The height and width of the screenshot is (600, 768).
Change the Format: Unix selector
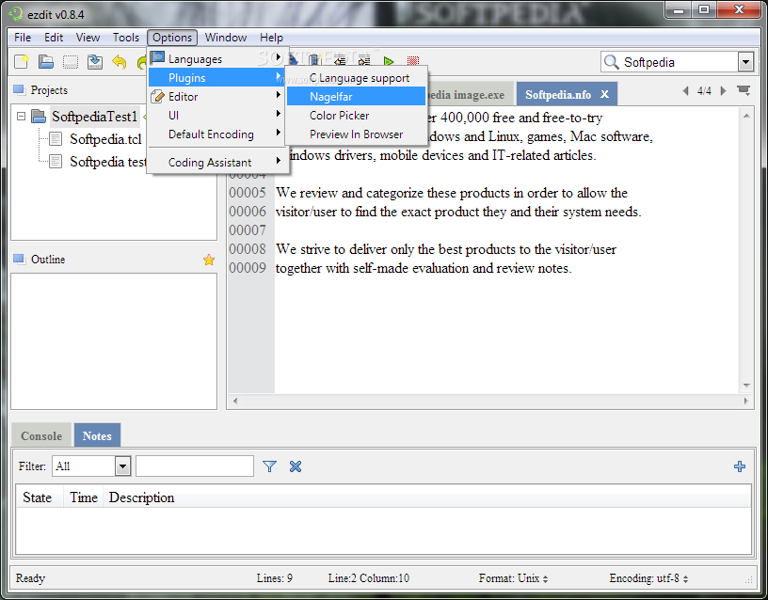pos(513,578)
